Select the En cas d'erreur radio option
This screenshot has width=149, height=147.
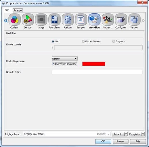click(83, 42)
